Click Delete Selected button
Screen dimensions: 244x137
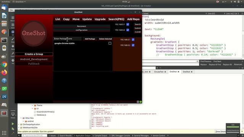coord(105,39)
